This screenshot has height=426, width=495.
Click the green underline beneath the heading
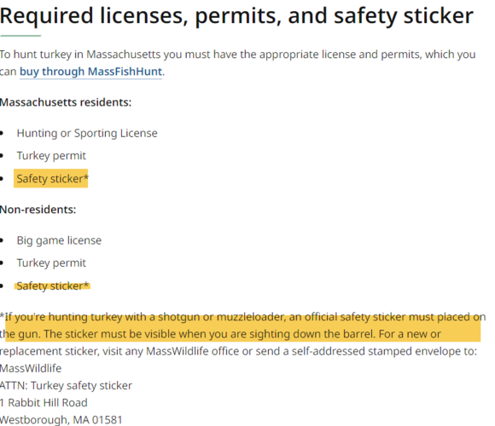click(20, 36)
